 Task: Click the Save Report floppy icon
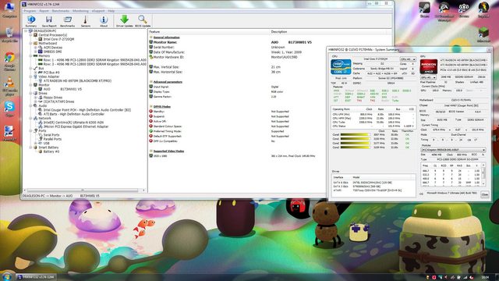tap(49, 20)
